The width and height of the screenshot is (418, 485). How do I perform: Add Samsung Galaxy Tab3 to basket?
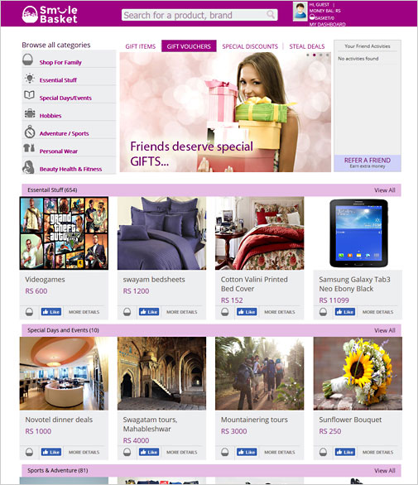click(x=323, y=312)
